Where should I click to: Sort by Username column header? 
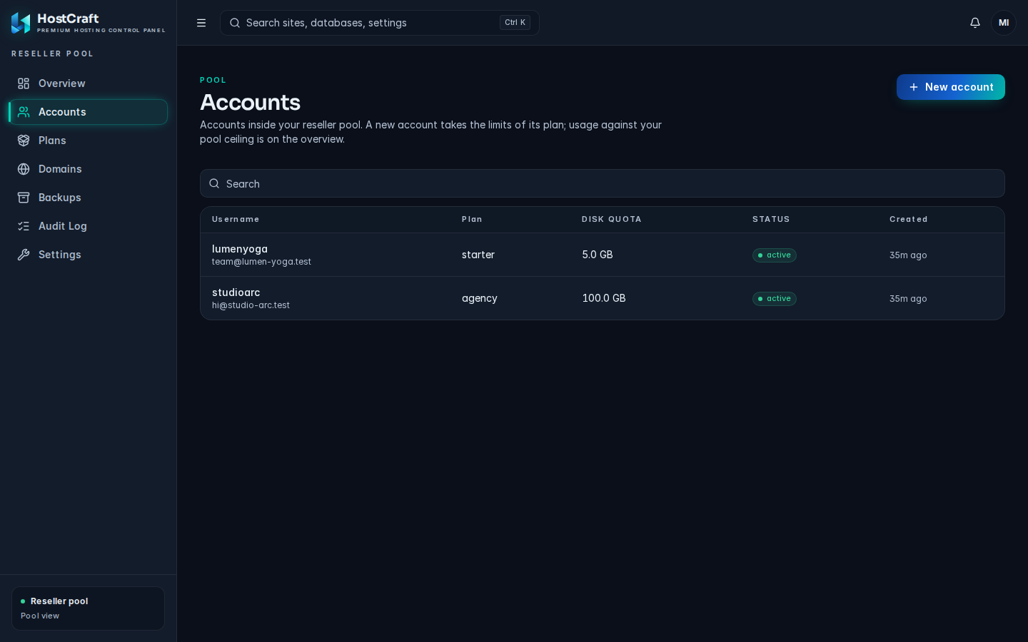(x=236, y=219)
